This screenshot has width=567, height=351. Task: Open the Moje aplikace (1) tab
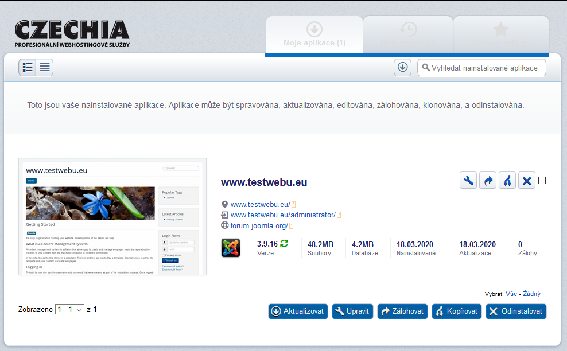pyautogui.click(x=314, y=36)
